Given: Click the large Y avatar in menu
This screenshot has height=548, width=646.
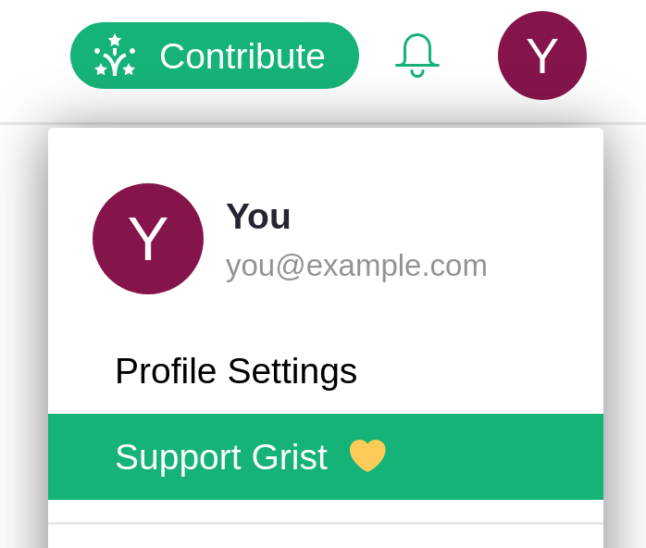Looking at the screenshot, I should 148,239.
